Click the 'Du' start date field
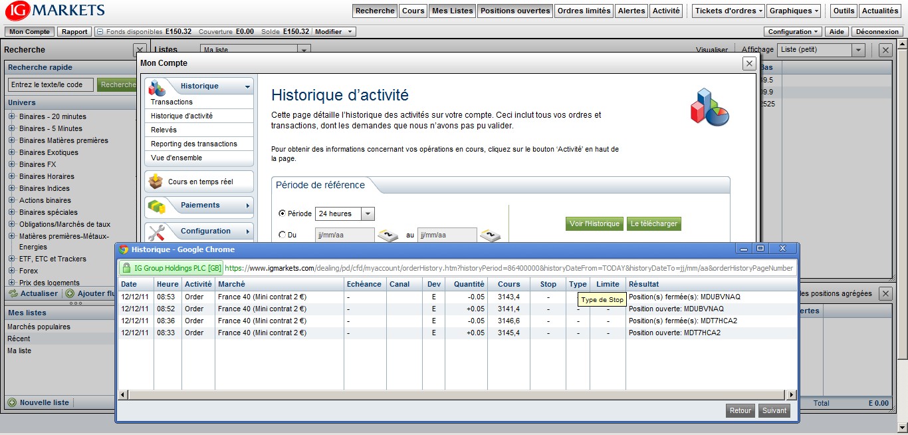This screenshot has width=908, height=435. point(345,235)
